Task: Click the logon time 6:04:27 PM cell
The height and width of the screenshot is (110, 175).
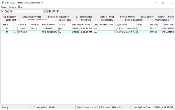Action: pos(125,32)
